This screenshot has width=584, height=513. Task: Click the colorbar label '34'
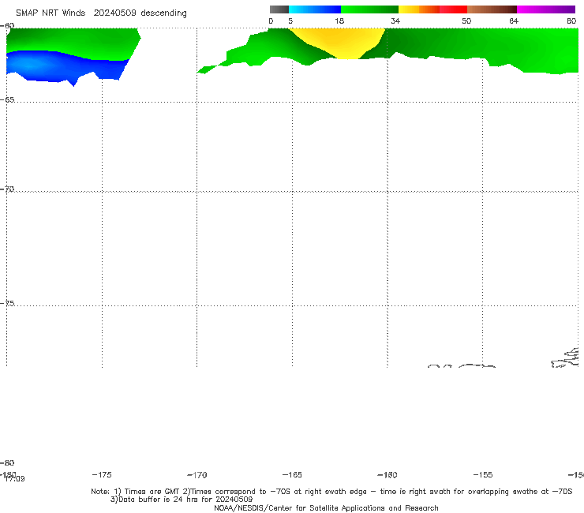click(395, 21)
